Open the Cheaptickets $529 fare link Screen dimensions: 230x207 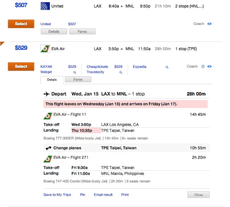[97, 67]
